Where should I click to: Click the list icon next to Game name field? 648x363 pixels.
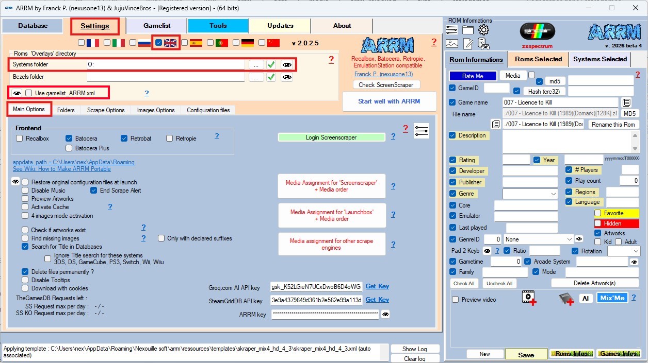(626, 102)
